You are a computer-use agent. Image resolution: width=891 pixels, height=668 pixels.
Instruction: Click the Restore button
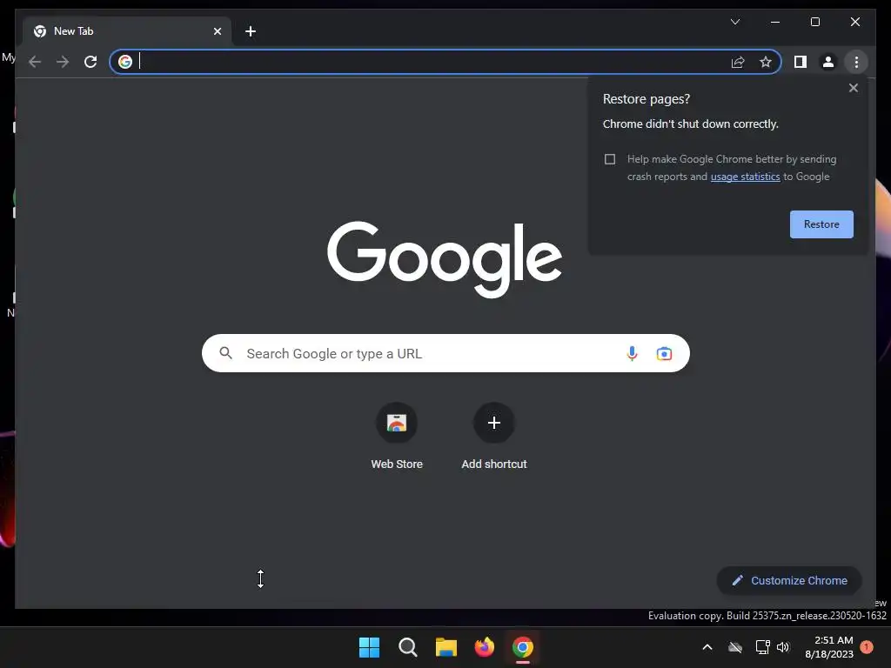pos(821,224)
